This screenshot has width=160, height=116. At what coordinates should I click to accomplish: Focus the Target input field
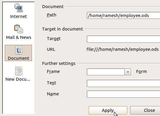coord(123,39)
